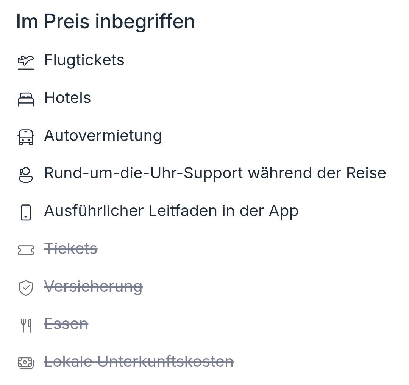
Task: Click the ticket stub icon
Action: coord(26,250)
